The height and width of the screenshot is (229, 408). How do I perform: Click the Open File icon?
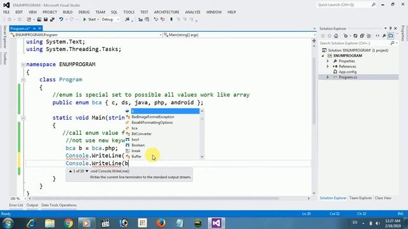39,20
